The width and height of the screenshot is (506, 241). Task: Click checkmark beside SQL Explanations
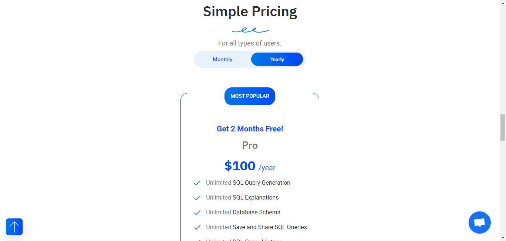[x=197, y=198]
